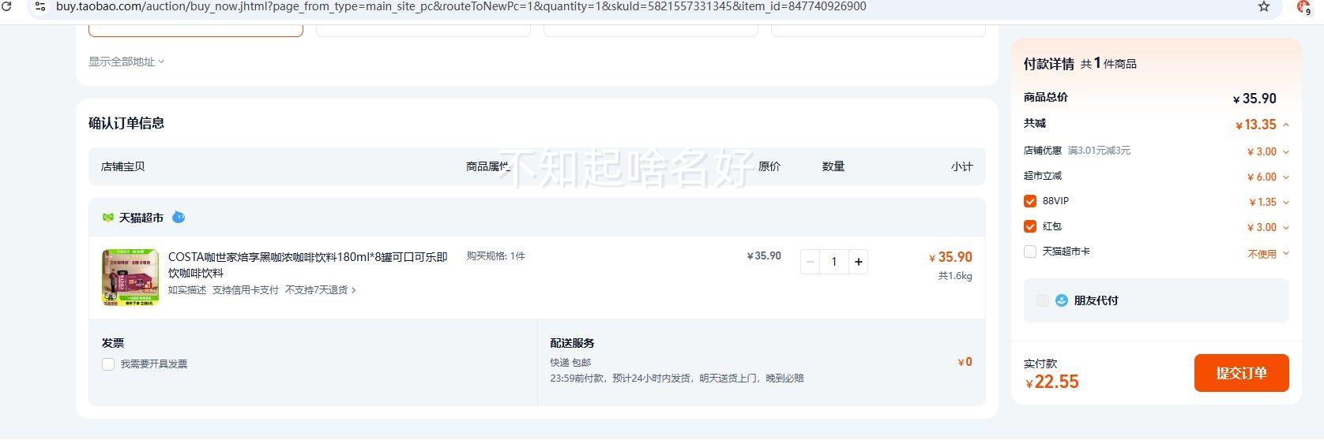The height and width of the screenshot is (440, 1324).
Task: Click the 原价 column header
Action: pyautogui.click(x=769, y=166)
